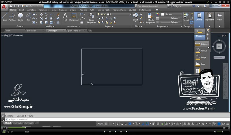Open annotation scale 1:1 dropdown
231x135 pixels.
pos(198,124)
